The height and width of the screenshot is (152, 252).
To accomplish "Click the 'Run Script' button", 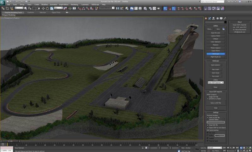I will (x=215, y=76).
